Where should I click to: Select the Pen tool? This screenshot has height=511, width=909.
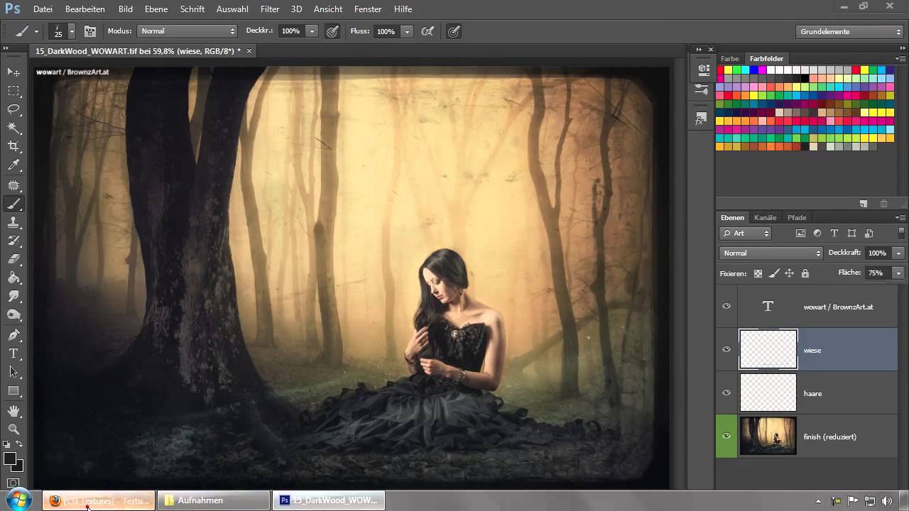(13, 335)
